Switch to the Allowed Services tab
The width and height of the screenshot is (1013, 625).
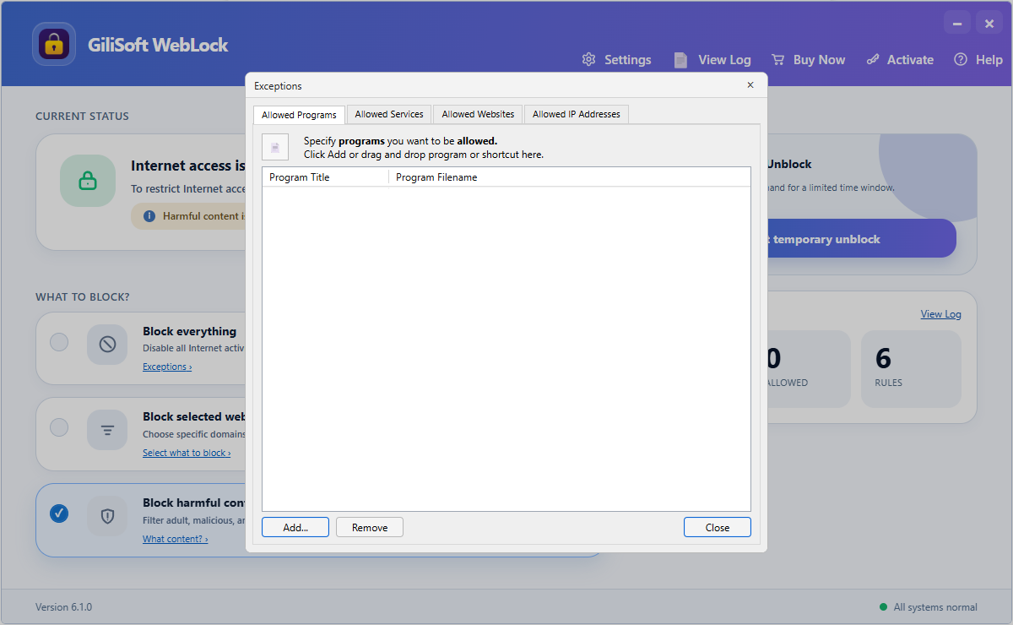point(389,114)
